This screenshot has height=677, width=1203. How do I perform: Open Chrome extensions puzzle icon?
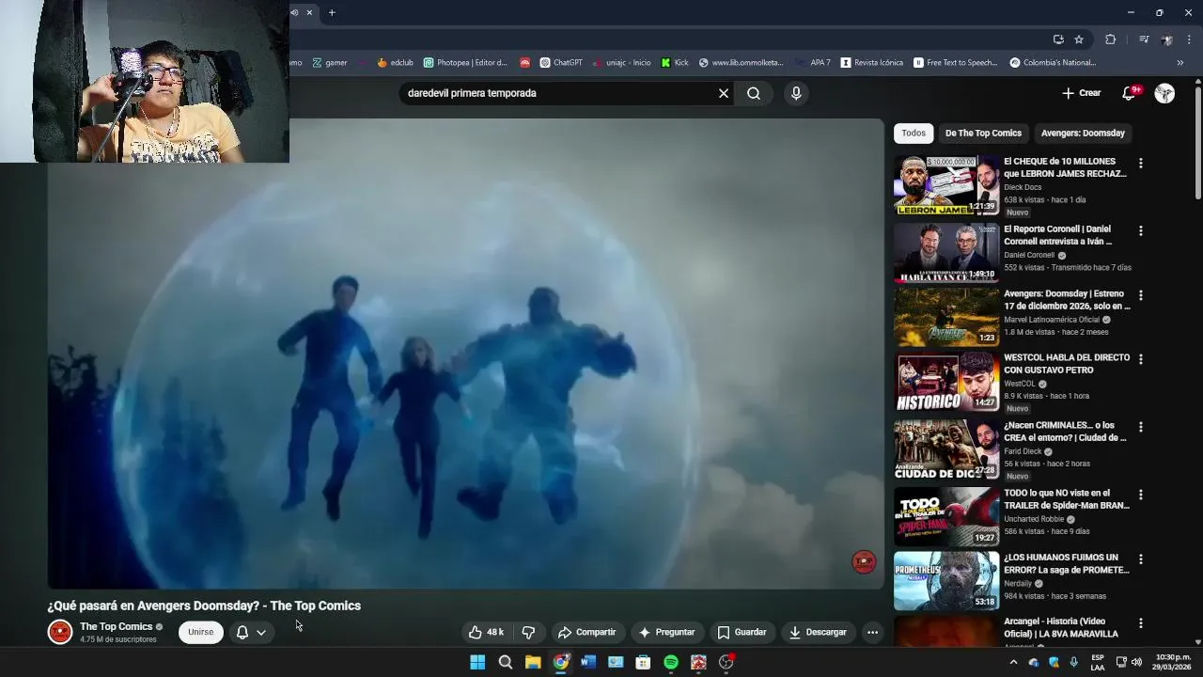tap(1110, 39)
